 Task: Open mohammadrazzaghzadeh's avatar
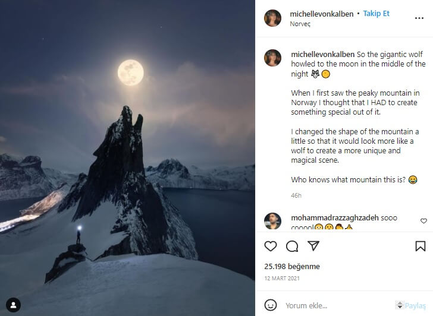pos(272,221)
